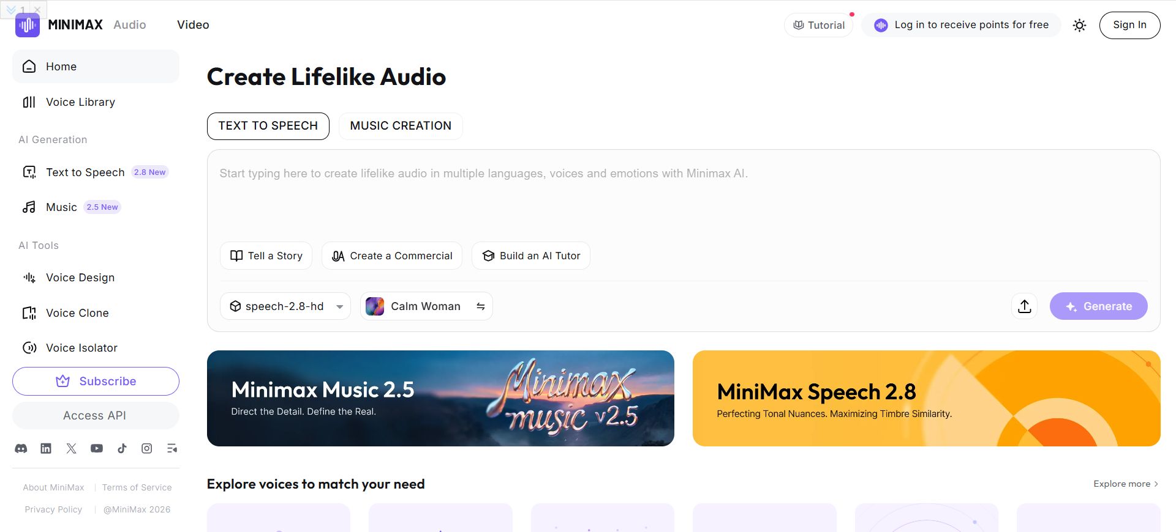
Task: Open the About MiniMax footer link
Action: coord(54,488)
